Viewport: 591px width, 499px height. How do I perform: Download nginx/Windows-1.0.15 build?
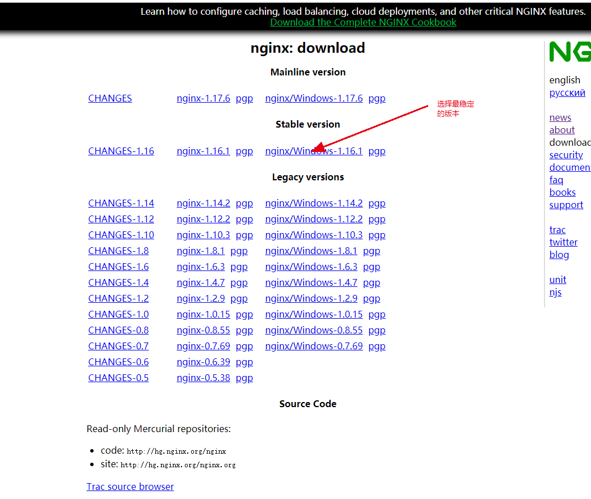[314, 314]
